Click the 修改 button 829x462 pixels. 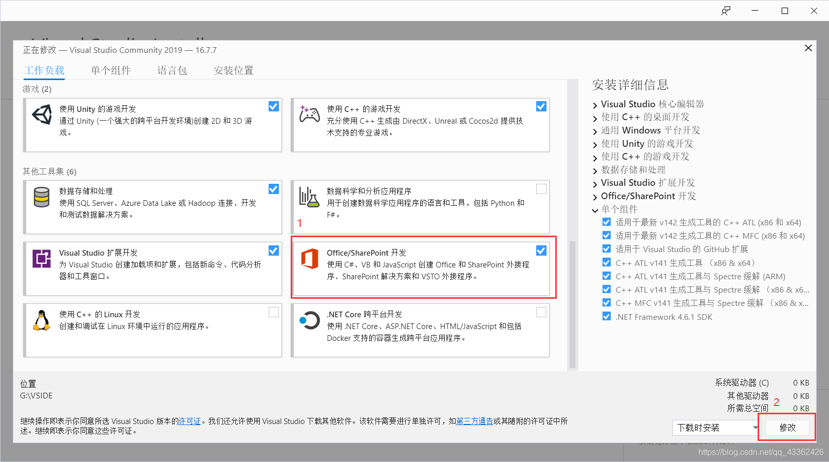point(787,428)
